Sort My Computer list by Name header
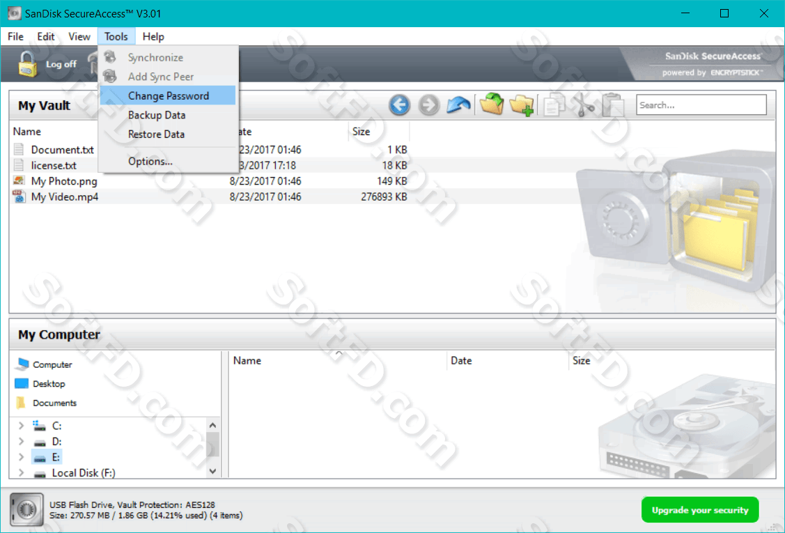This screenshot has height=533, width=785. pos(337,361)
